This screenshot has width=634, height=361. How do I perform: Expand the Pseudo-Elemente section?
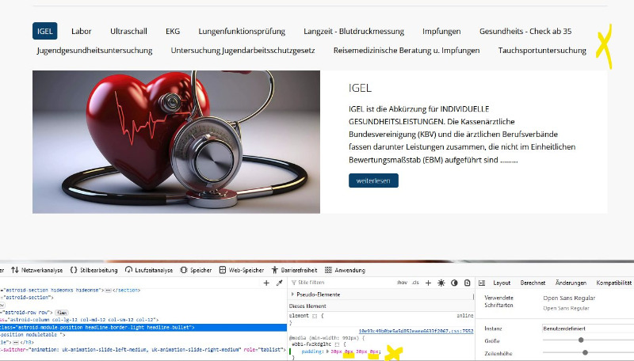pyautogui.click(x=292, y=294)
